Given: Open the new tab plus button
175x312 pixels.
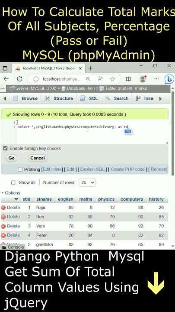Looking at the screenshot, I should click(90, 68).
